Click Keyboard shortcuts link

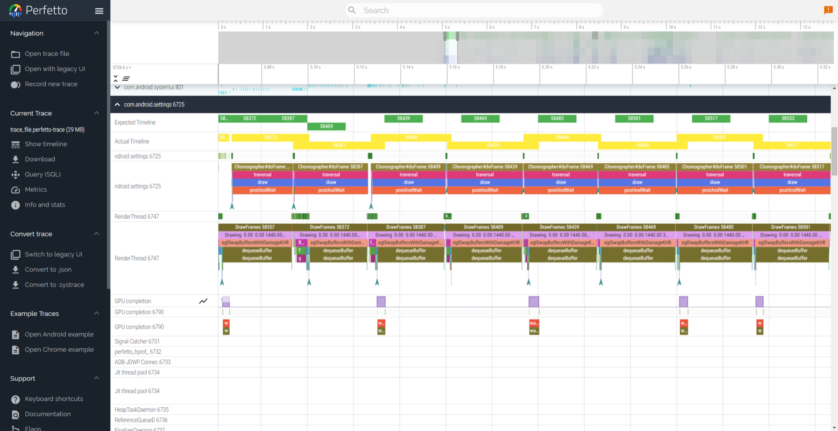coord(54,399)
